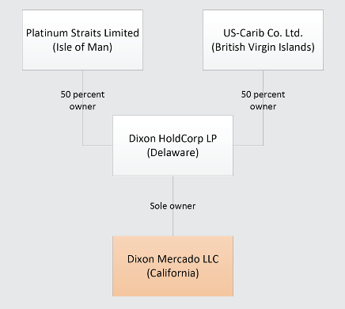Click horizontal connector entering Dixon HoldCorp's right side

click(248, 145)
